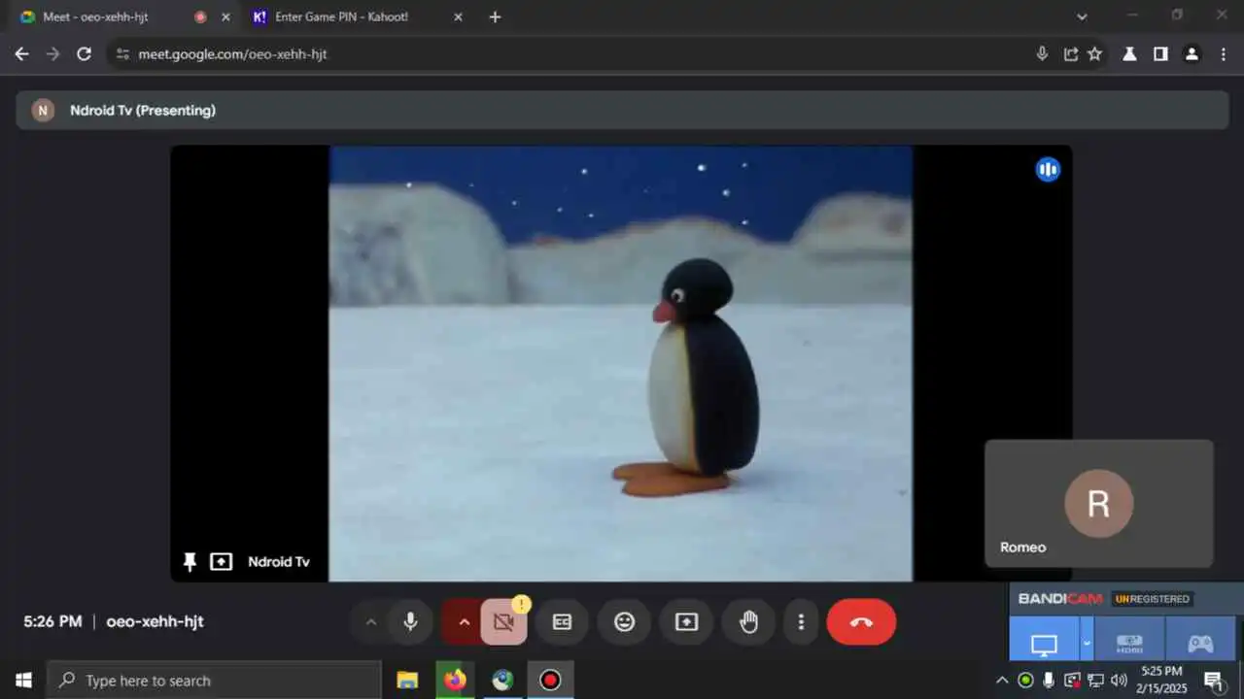Click the green tray status icon
Screen dimensions: 1244x699
1025,681
